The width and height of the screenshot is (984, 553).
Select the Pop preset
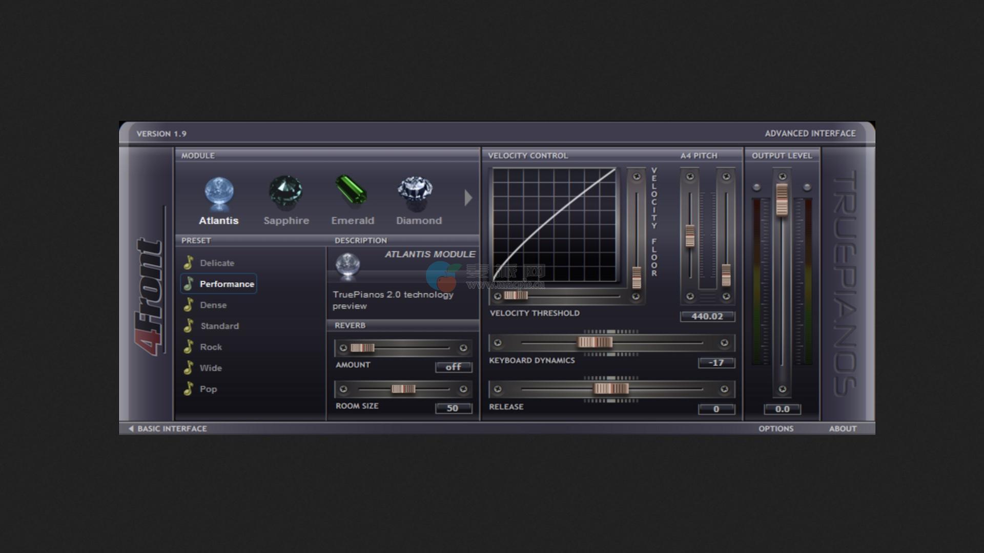tap(208, 389)
